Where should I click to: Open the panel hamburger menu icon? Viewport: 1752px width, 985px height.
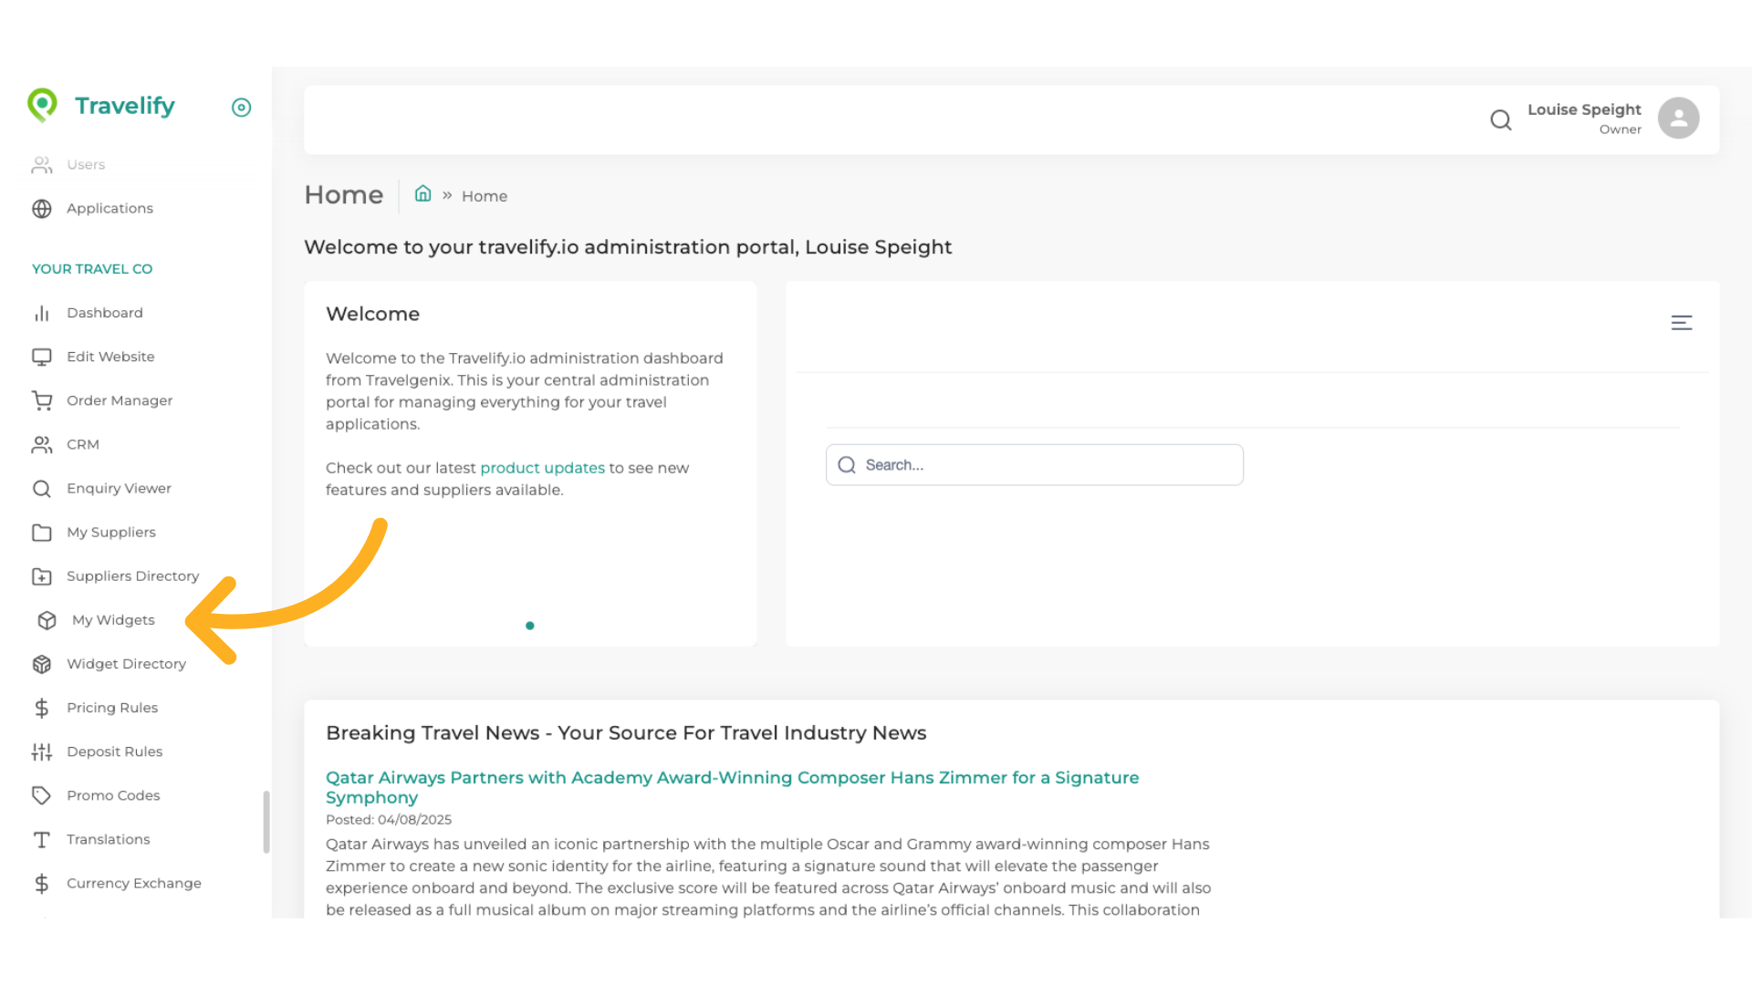coord(1681,323)
